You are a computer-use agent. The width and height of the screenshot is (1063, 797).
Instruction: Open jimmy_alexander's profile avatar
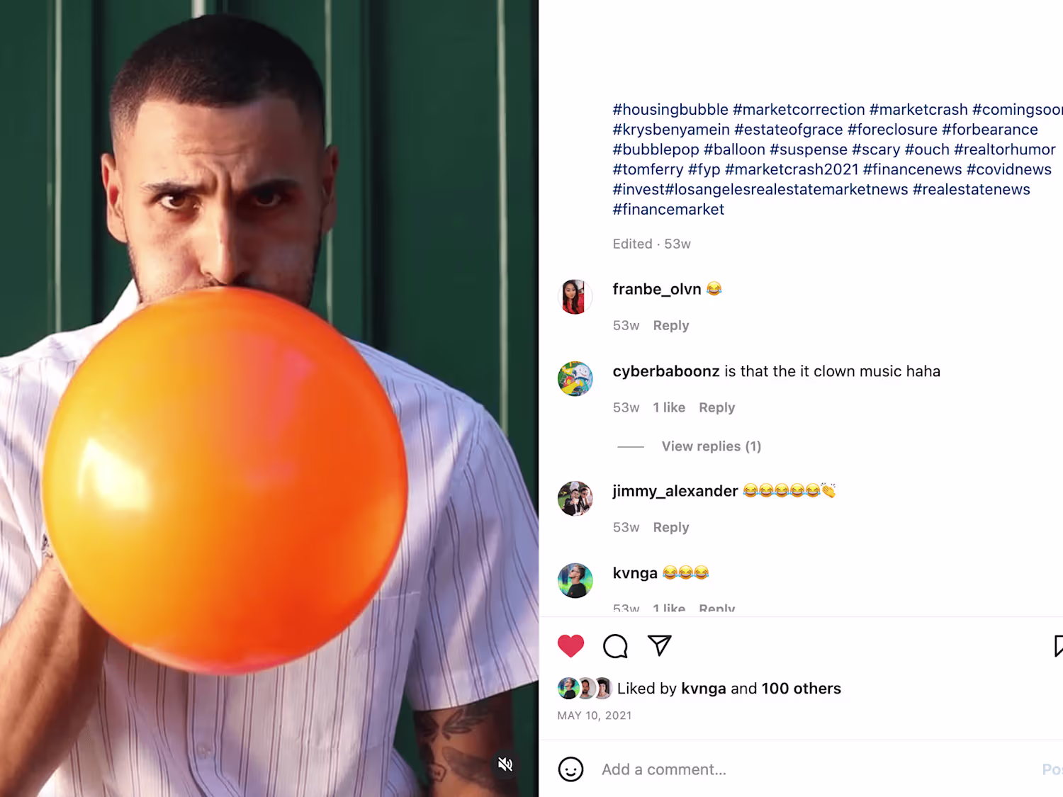(575, 499)
